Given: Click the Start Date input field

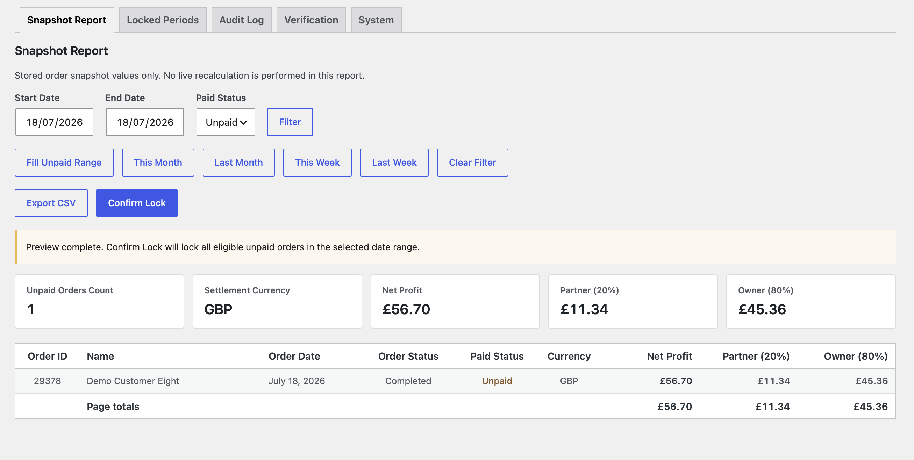Looking at the screenshot, I should (x=54, y=122).
